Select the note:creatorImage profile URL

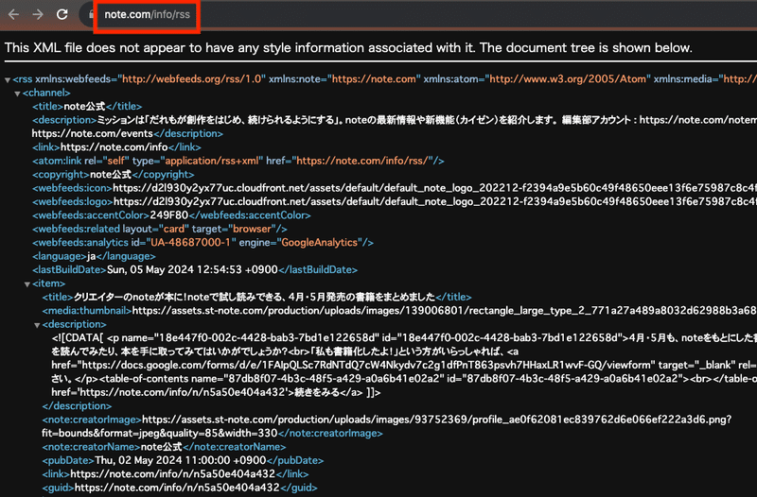coord(436,420)
